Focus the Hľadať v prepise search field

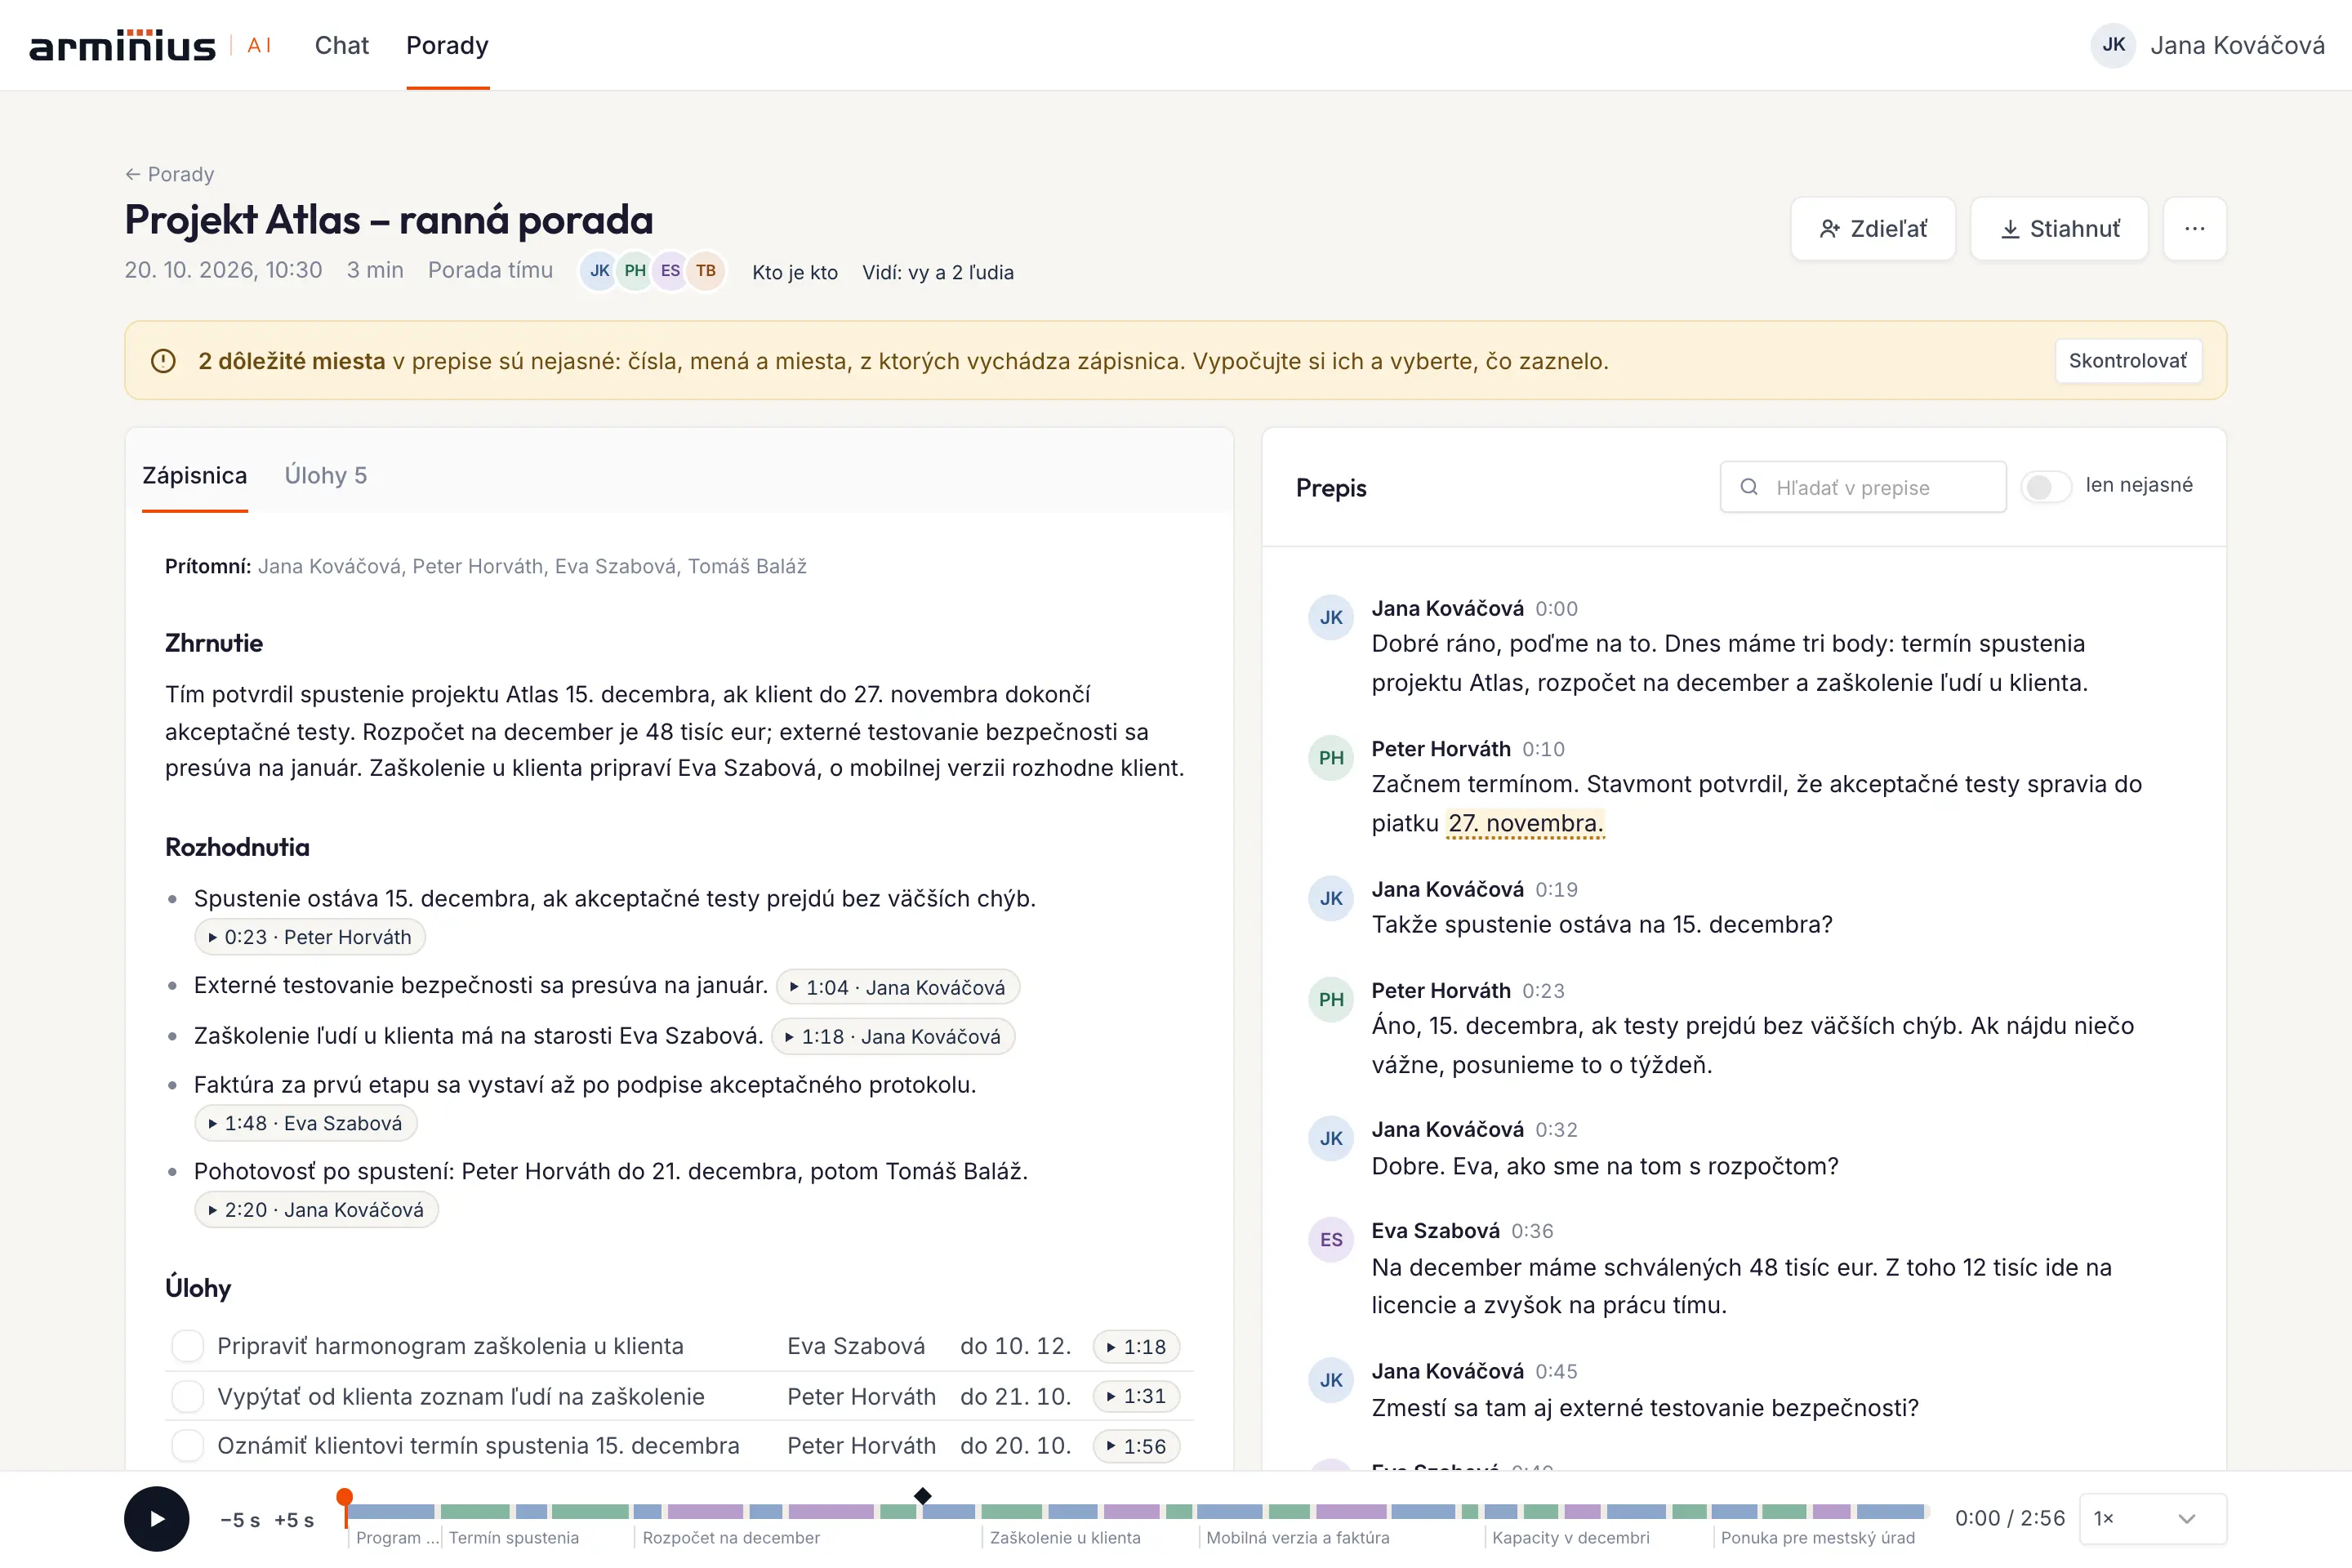tap(1863, 487)
